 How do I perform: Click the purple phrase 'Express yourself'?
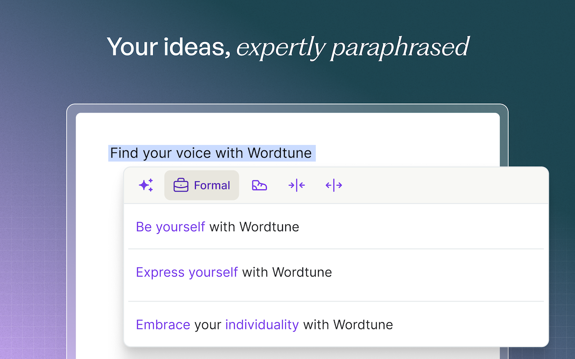coord(186,272)
